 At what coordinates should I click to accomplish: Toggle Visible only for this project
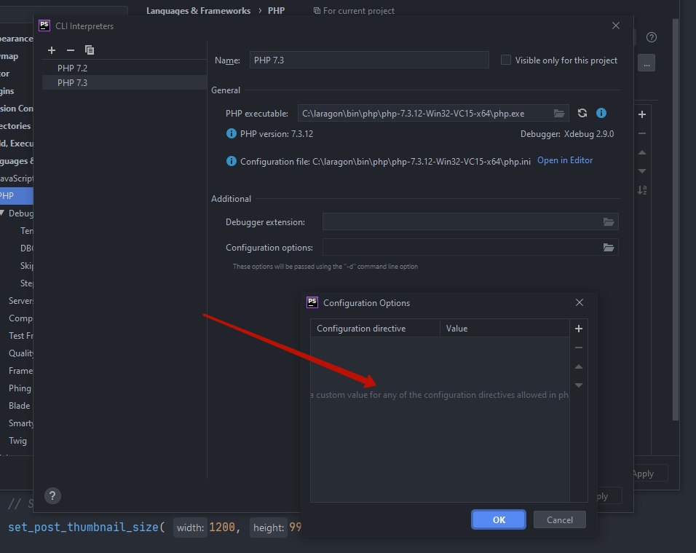click(505, 60)
